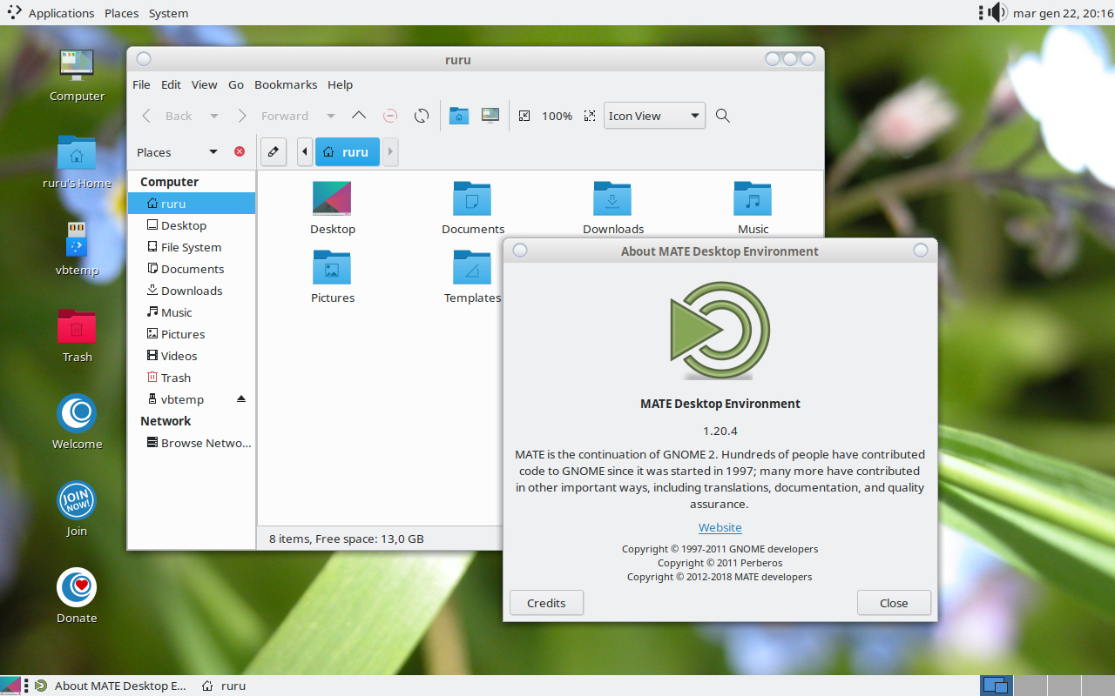Zoom in with the toolbar icon
1115x696 pixels.
(590, 116)
